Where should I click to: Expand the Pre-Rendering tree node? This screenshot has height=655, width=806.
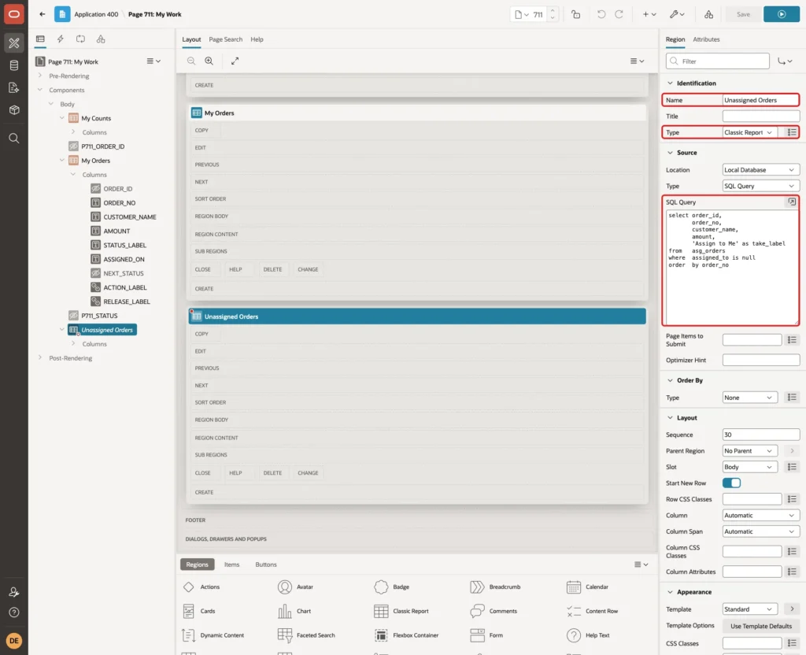40,76
